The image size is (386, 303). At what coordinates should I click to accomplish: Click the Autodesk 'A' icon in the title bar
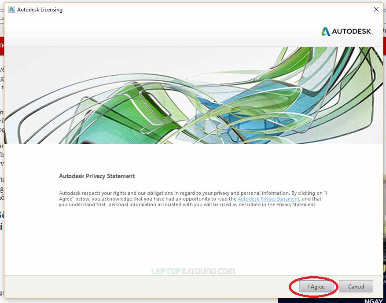(x=11, y=9)
